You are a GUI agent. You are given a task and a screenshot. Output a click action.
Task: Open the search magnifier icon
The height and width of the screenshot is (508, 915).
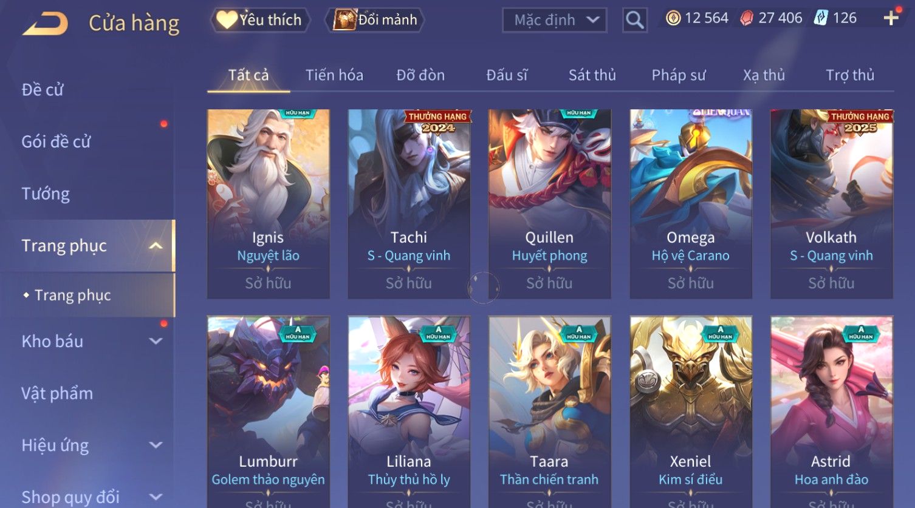(x=634, y=20)
